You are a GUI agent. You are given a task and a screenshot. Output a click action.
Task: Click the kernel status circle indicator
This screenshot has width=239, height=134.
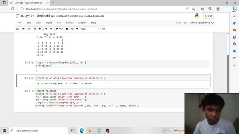click(212, 23)
